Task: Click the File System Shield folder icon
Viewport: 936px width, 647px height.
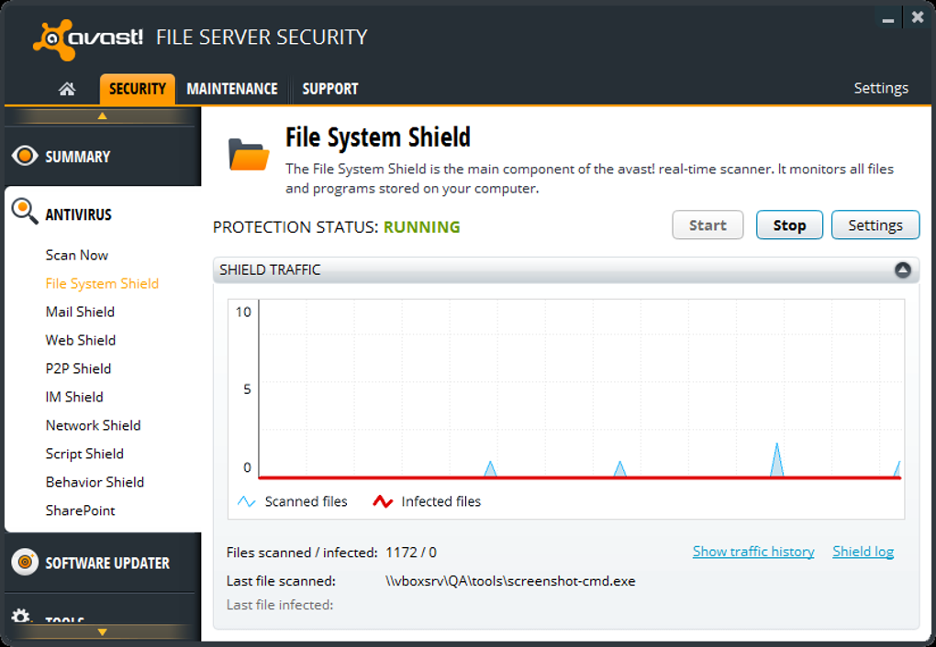Action: tap(248, 155)
